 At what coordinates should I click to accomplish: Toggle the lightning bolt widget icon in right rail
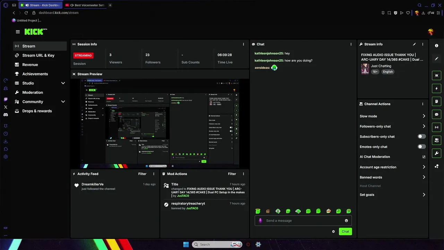436,89
